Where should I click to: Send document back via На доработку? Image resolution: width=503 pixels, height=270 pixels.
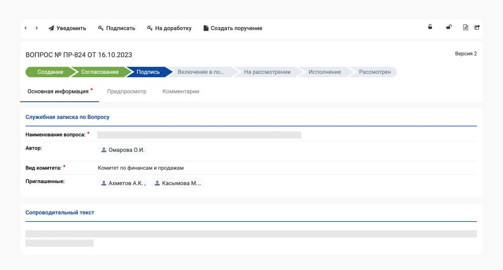(x=169, y=28)
